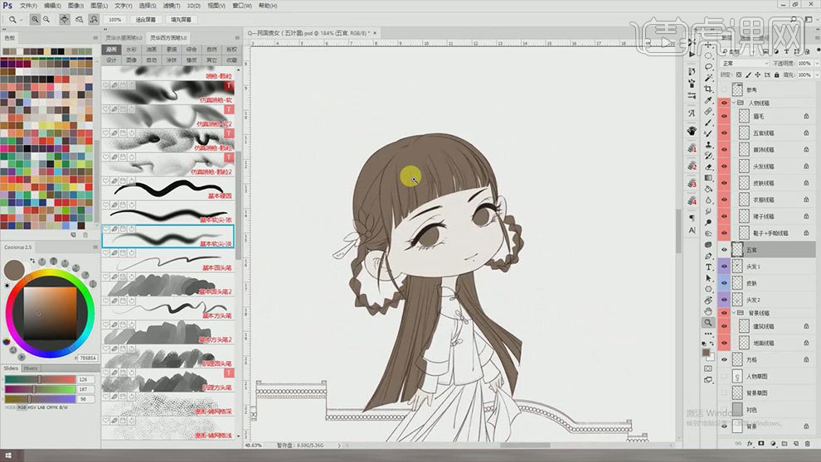
Task: Select the Zoom tool in toolbox
Action: pyautogui.click(x=708, y=322)
